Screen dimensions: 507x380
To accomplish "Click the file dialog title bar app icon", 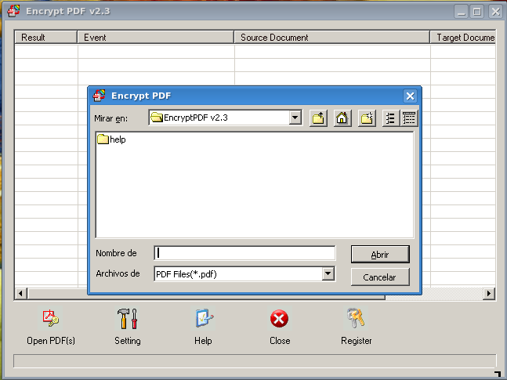I will point(100,96).
